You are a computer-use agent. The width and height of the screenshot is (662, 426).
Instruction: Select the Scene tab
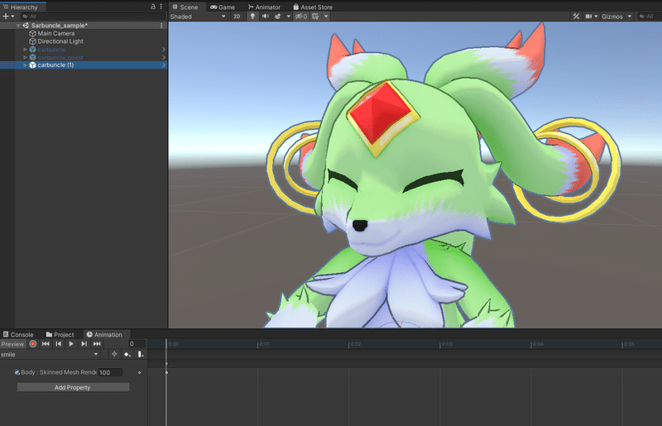tap(185, 7)
